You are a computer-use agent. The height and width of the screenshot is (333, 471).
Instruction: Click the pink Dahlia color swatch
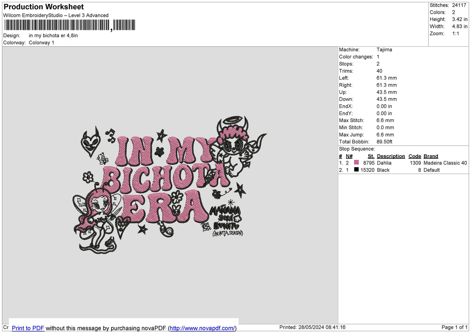click(356, 163)
